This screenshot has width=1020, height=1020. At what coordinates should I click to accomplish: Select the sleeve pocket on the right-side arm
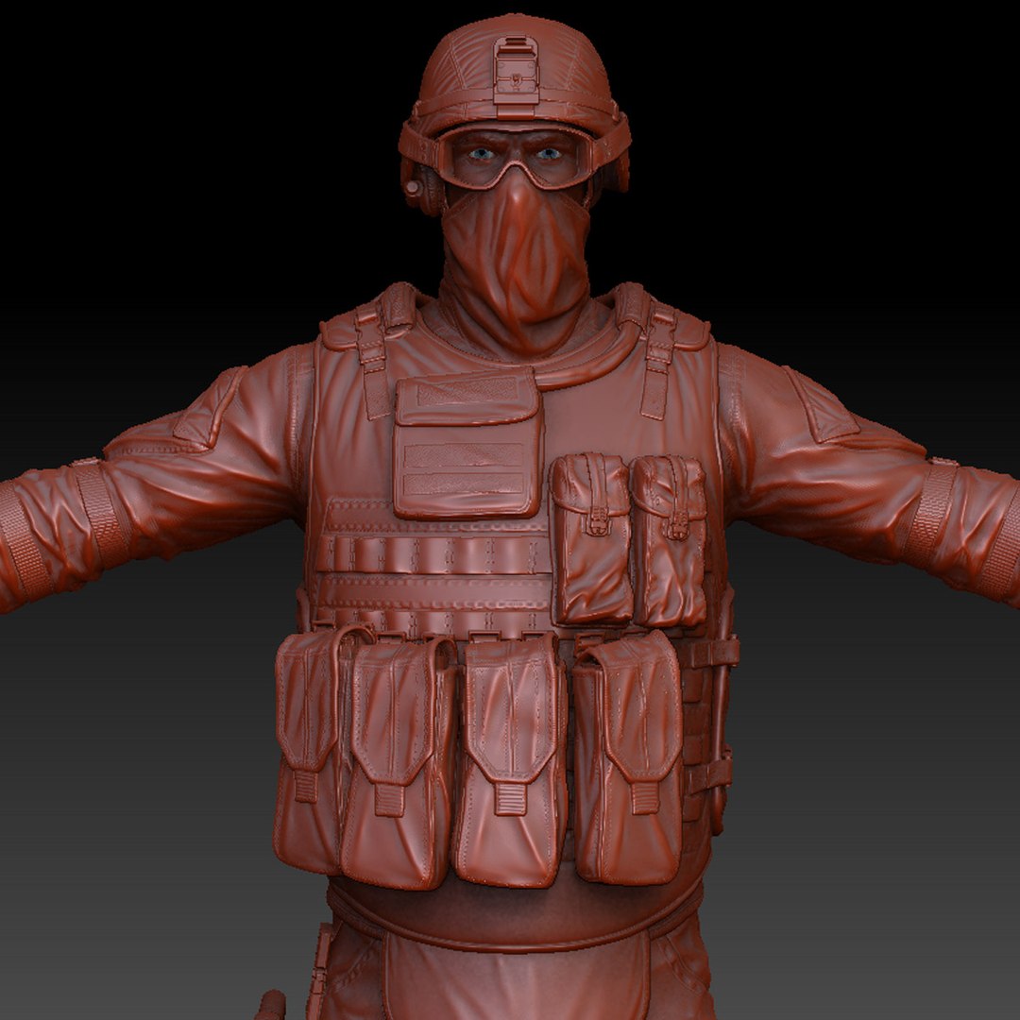point(821,406)
